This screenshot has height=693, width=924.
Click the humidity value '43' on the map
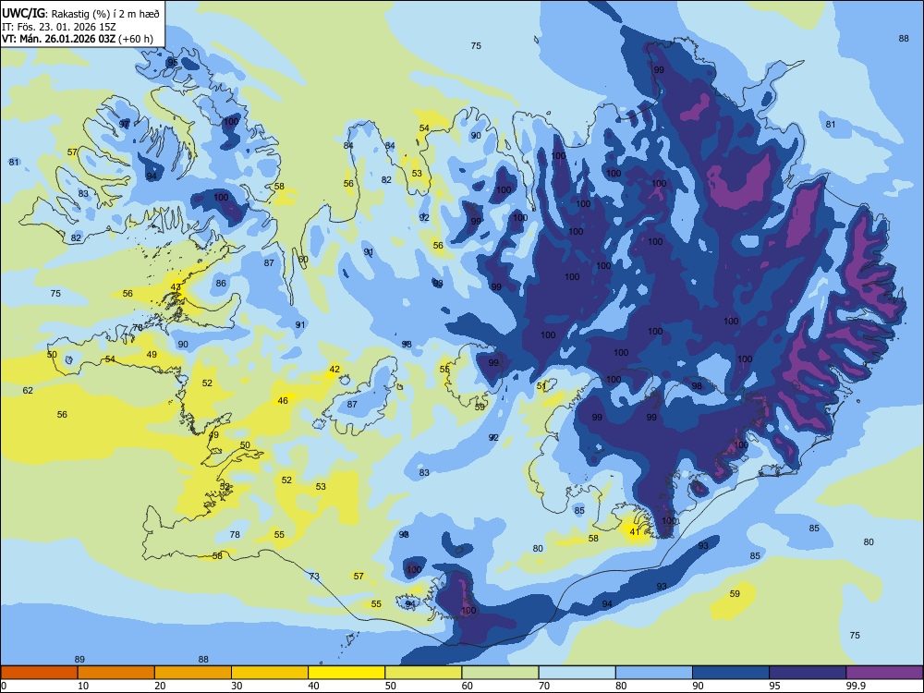(176, 287)
